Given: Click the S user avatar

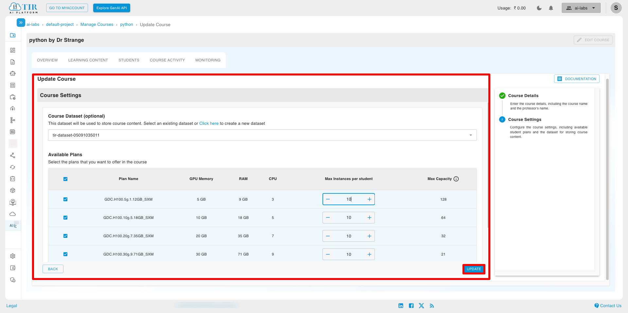Looking at the screenshot, I should coord(616,8).
